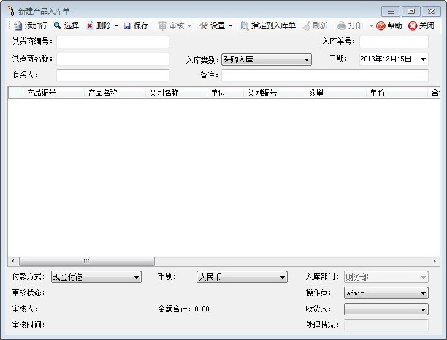The height and width of the screenshot is (340, 447).
Task: Open the 日期 date picker arrow
Action: tap(423, 59)
